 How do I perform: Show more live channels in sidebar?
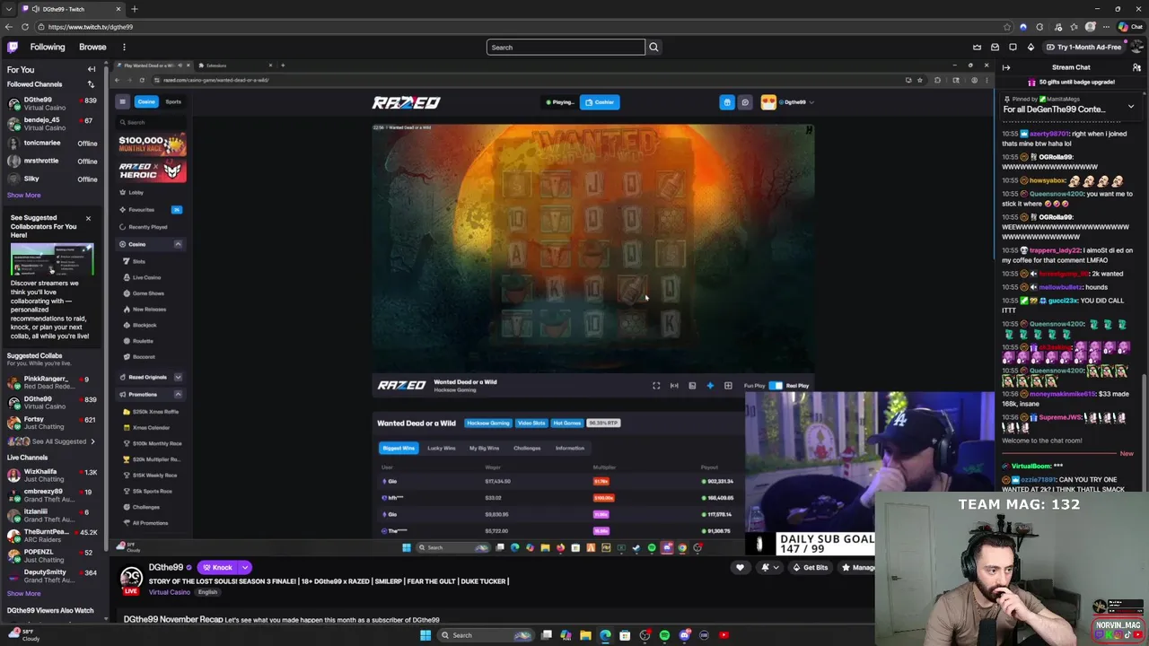click(24, 593)
